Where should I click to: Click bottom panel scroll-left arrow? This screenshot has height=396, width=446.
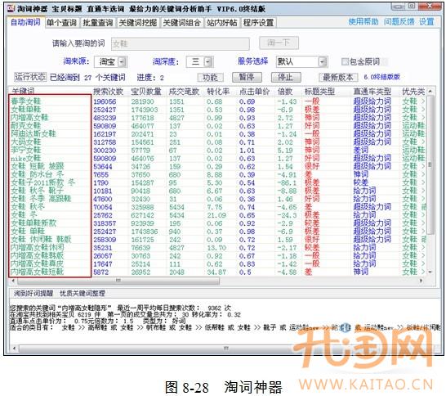14,349
